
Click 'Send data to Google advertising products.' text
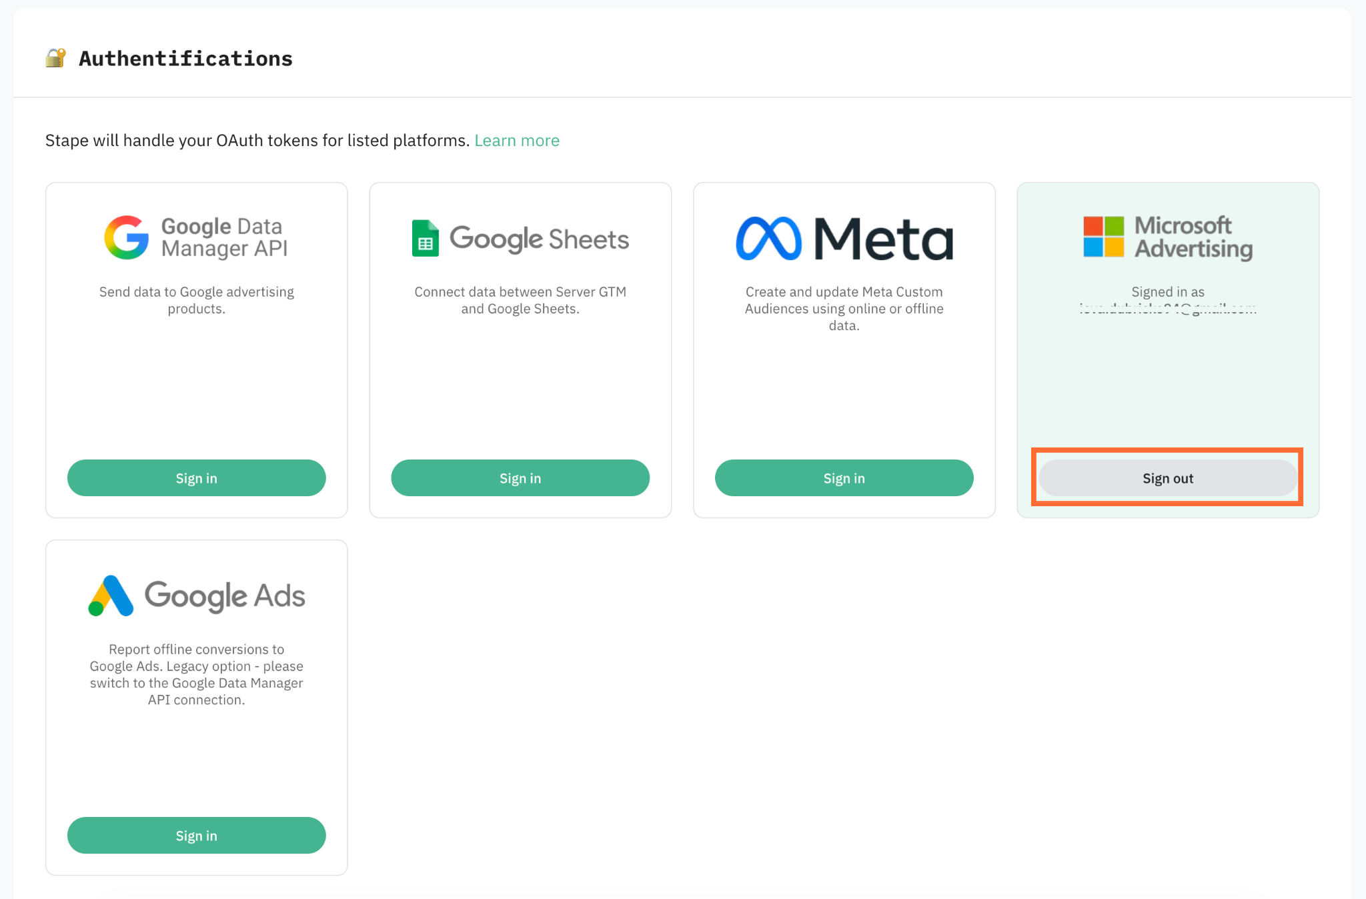point(197,300)
